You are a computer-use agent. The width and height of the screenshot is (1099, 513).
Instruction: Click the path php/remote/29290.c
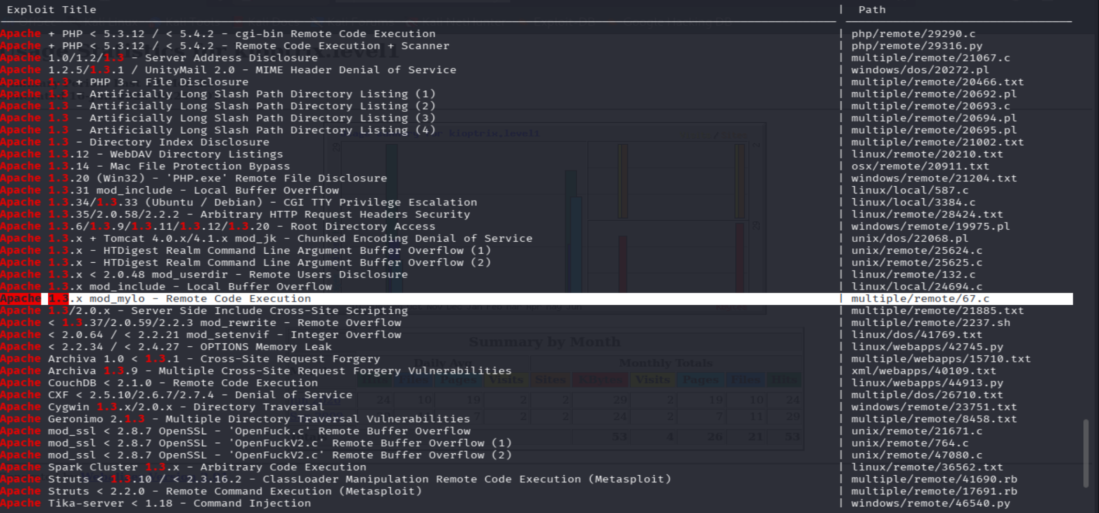tap(913, 34)
